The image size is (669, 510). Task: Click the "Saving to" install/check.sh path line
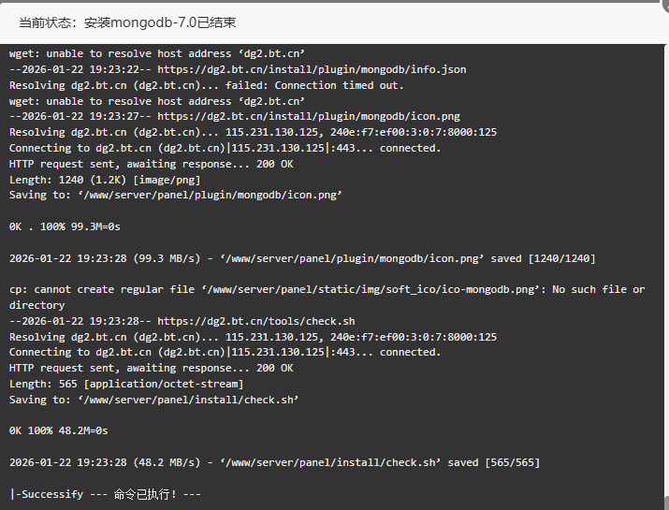(154, 400)
